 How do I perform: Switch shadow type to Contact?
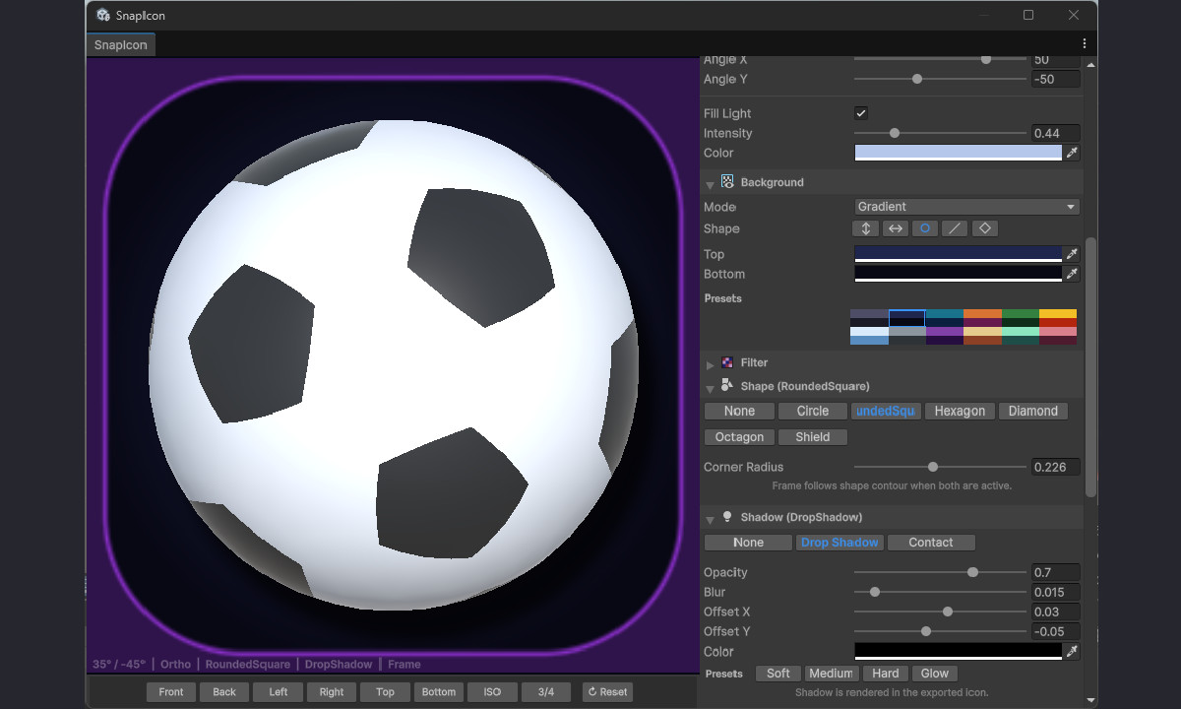931,542
